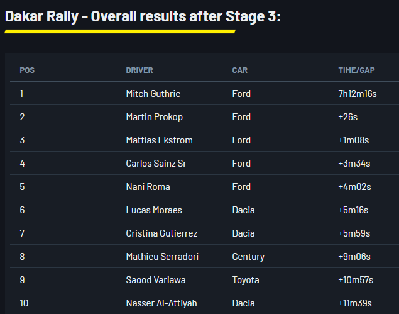Click the CAR column header
Screen dimensions: 399x314
240,70
